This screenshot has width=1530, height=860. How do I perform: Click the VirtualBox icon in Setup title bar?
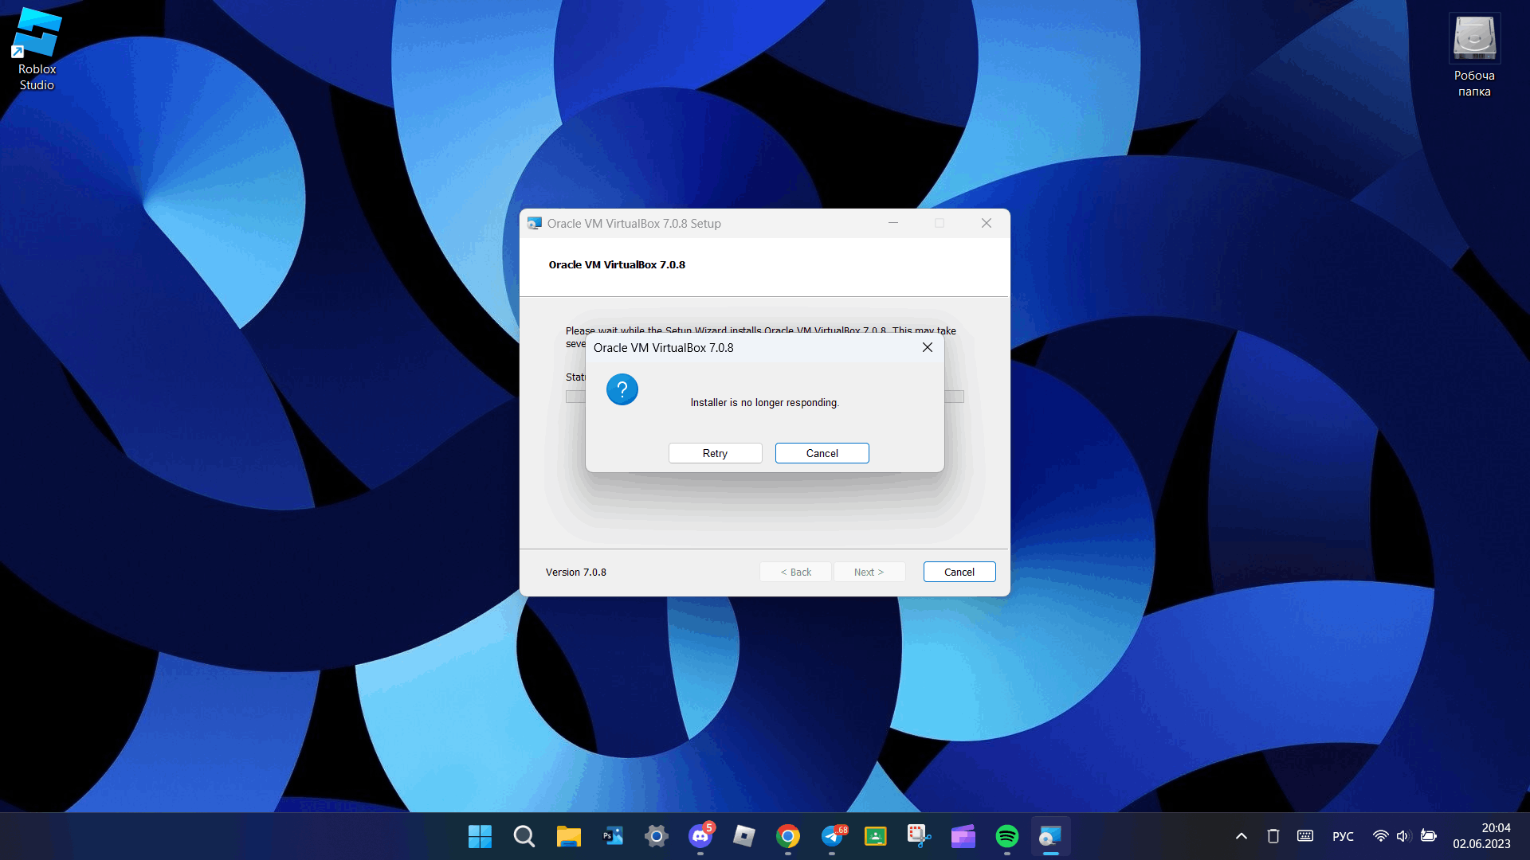[x=534, y=224]
